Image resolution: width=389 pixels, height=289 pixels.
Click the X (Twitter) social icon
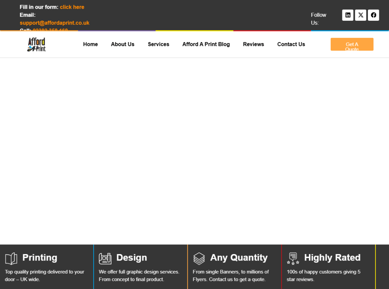360,15
